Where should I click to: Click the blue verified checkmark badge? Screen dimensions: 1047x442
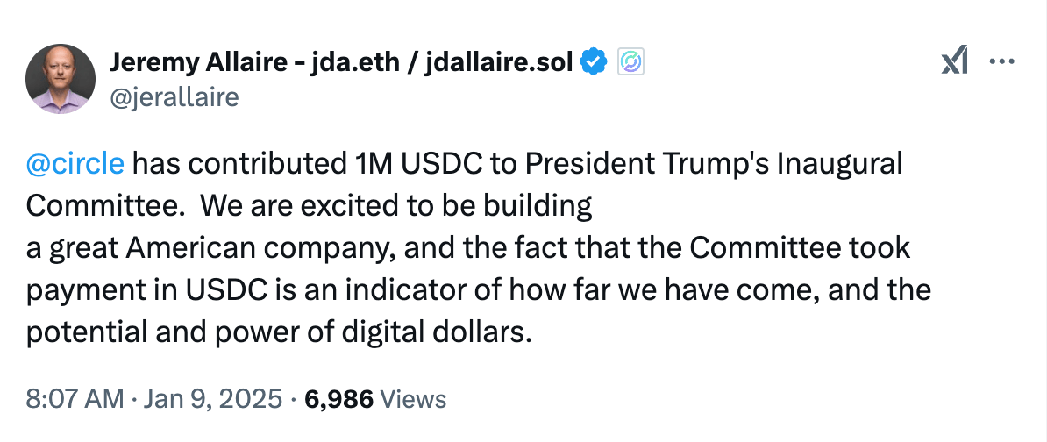pyautogui.click(x=595, y=62)
